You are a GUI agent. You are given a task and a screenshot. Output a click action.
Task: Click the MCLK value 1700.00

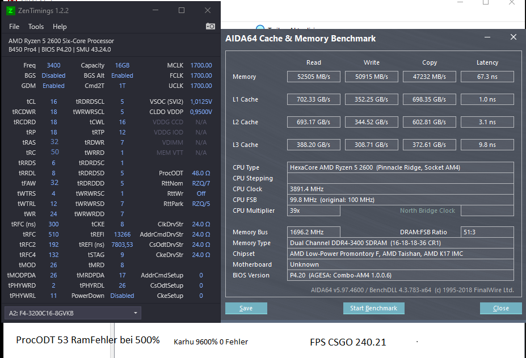[201, 65]
